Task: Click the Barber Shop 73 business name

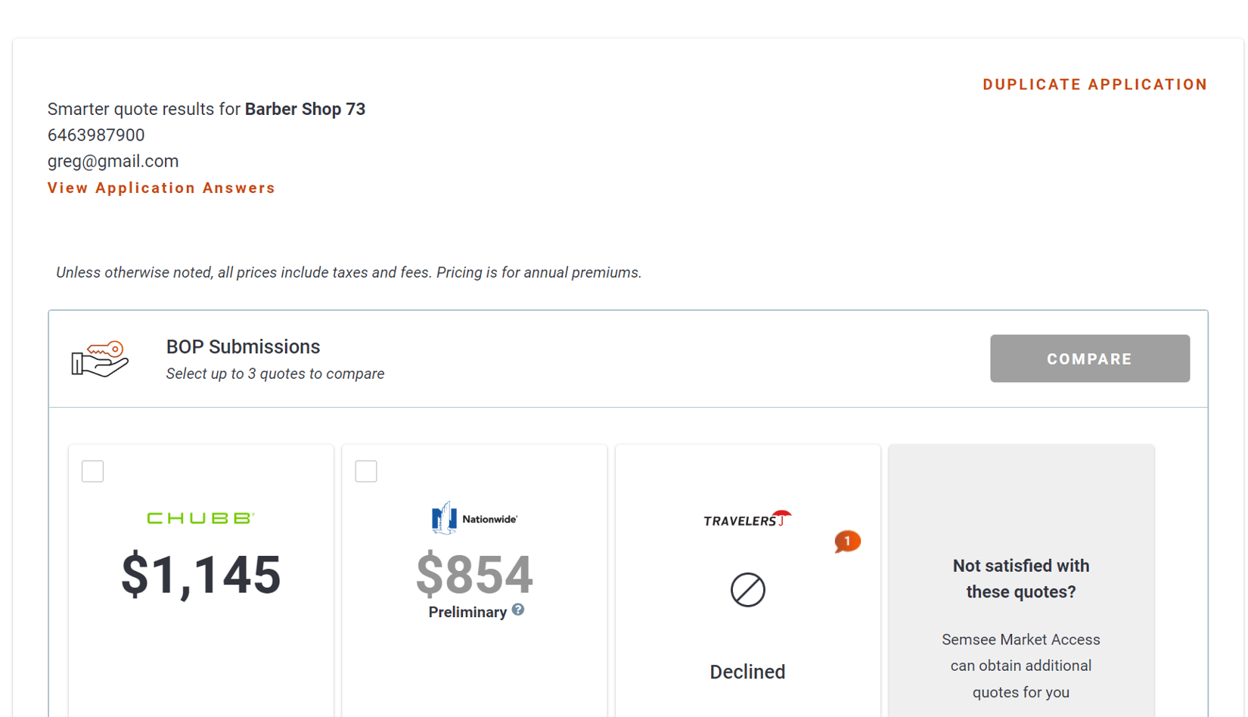Action: pyautogui.click(x=305, y=109)
